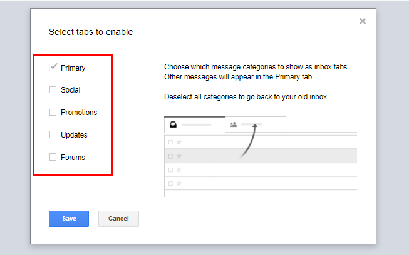This screenshot has width=409, height=255.
Task: Click the people icon in preview tab
Action: pos(233,124)
